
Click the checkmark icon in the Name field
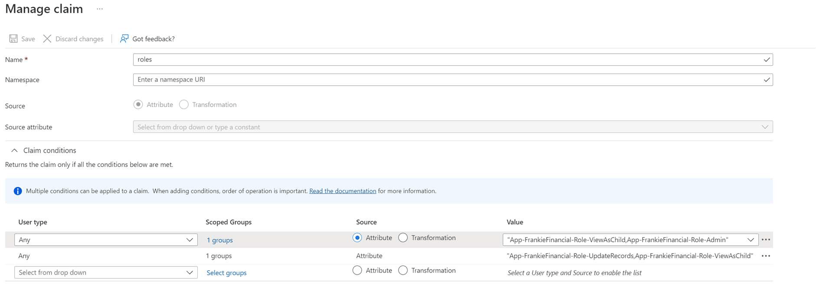pos(766,60)
